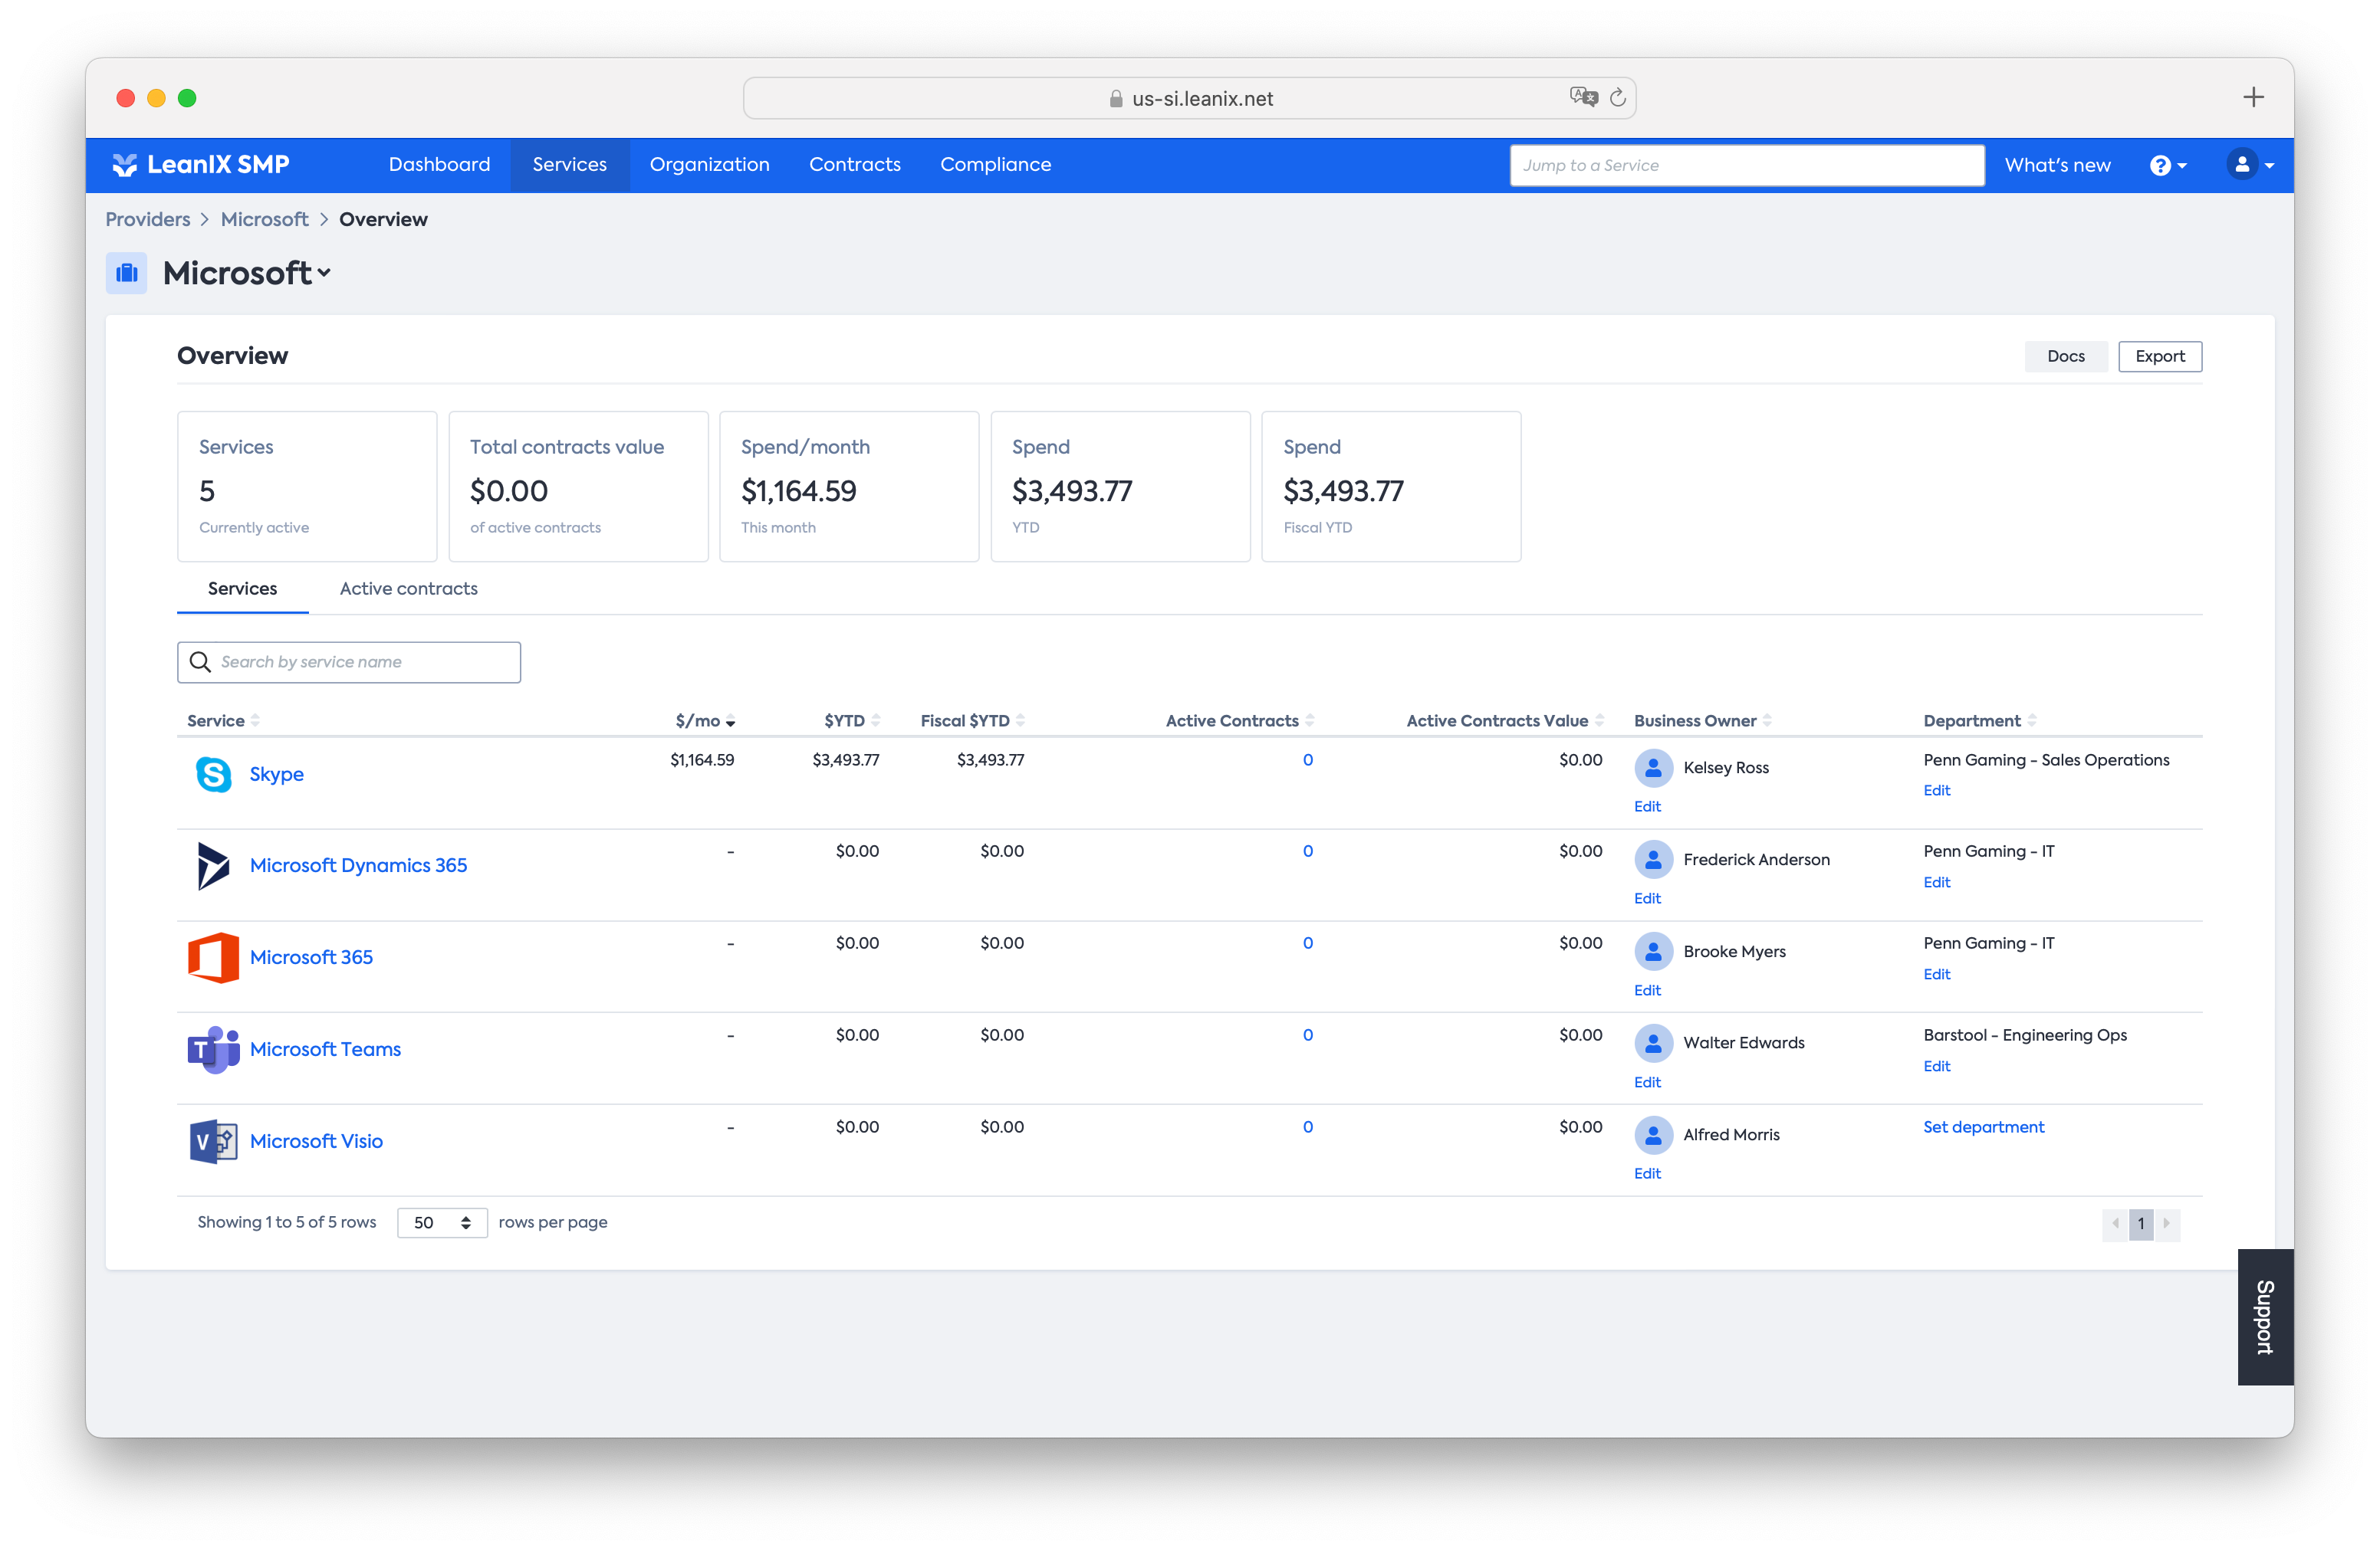The width and height of the screenshot is (2380, 1551).
Task: Open the Organization menu
Action: tap(709, 165)
